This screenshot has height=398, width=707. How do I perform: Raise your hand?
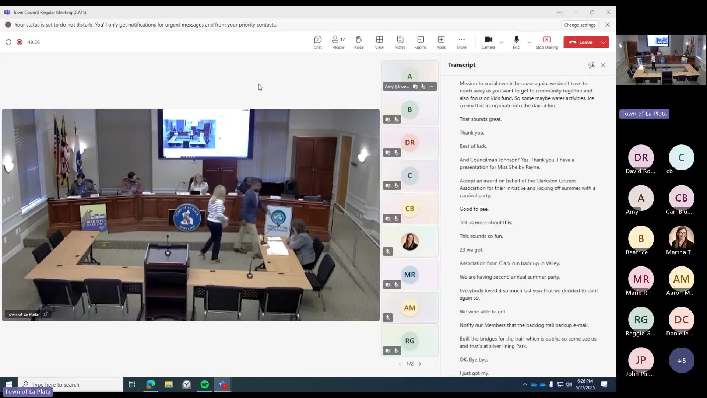(359, 42)
